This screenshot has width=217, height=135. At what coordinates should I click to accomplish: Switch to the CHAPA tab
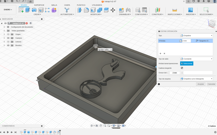coord(67,5)
